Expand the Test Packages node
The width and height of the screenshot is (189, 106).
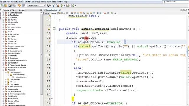point(6,79)
